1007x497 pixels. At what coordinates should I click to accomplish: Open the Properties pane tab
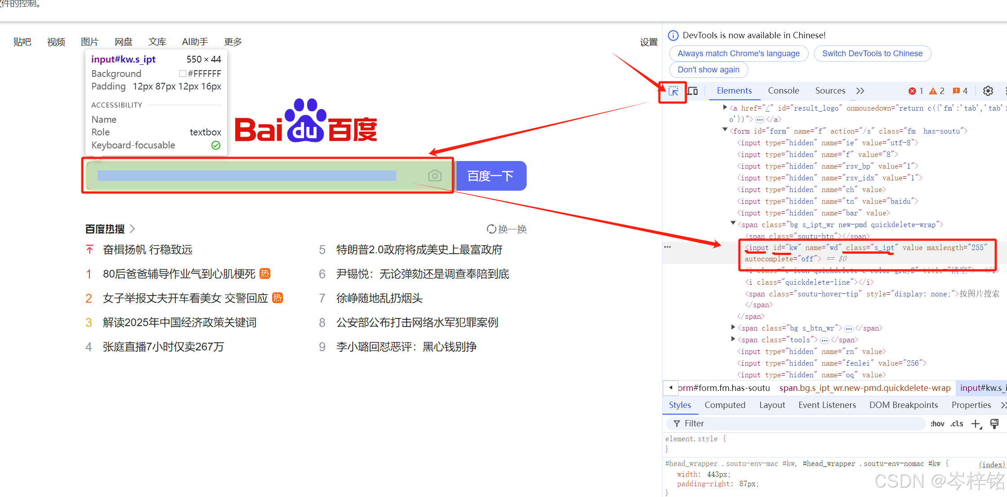pyautogui.click(x=971, y=405)
